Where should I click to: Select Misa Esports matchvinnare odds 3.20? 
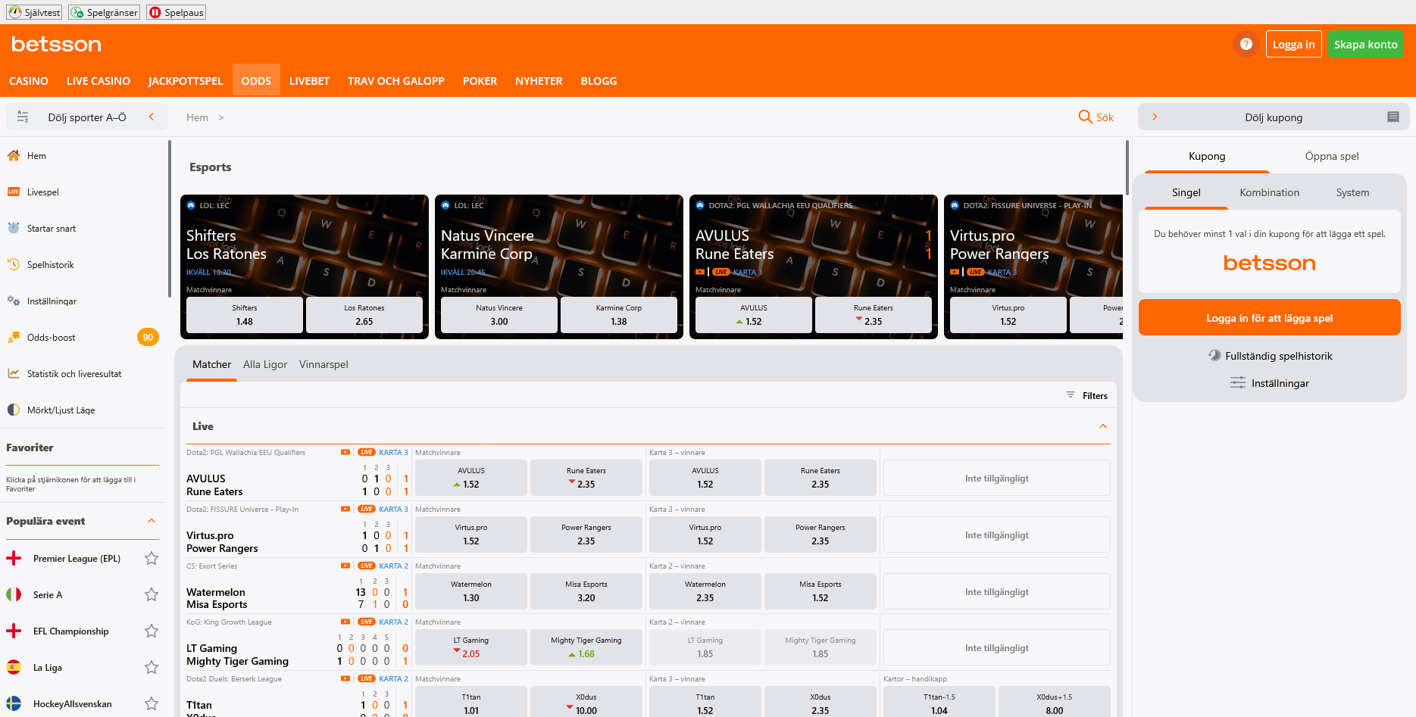click(586, 591)
